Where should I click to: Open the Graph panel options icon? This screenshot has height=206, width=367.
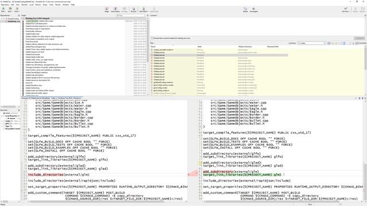[148, 15]
